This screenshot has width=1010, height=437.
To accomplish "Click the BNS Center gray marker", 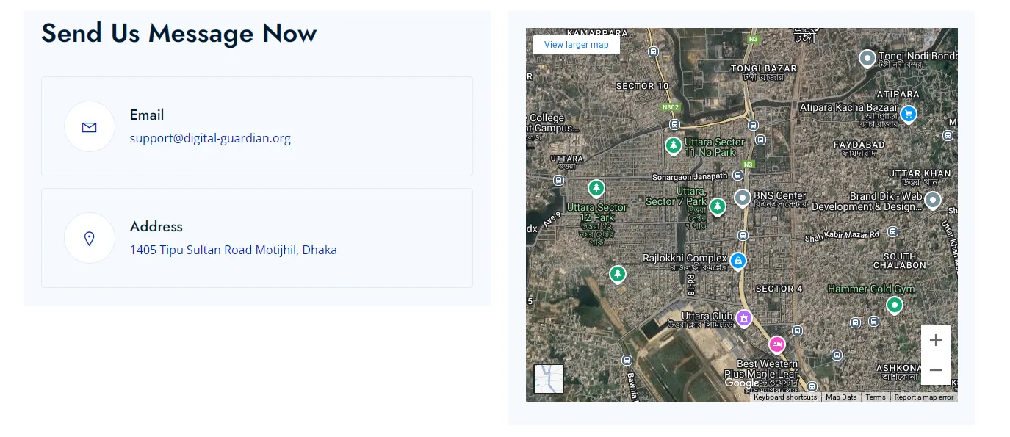I will 743,198.
